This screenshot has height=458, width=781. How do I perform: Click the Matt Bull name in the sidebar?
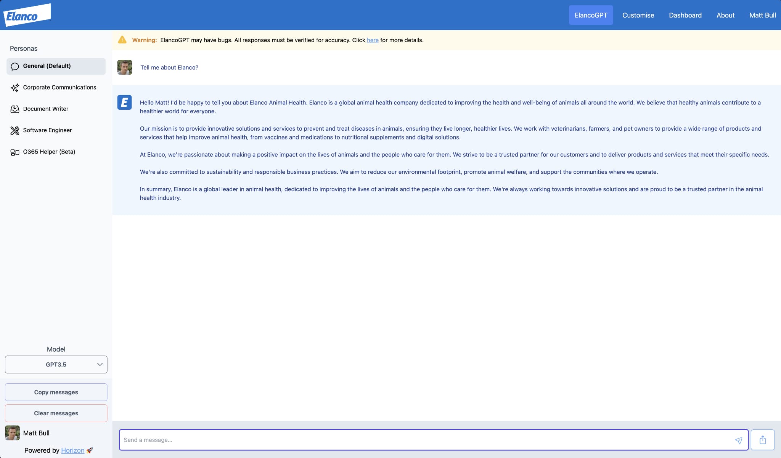pyautogui.click(x=36, y=433)
